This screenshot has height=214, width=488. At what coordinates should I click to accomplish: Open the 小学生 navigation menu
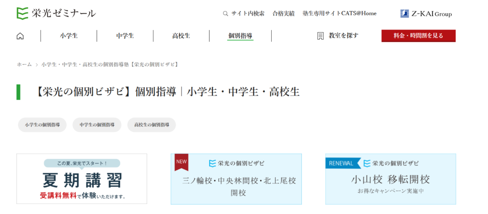pyautogui.click(x=69, y=36)
